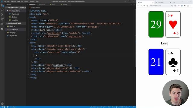Image resolution: width=193 pixels, height=108 pixels.
Task: Open deck.js in CARD-GAME-WAR folder
Action: [15, 26]
